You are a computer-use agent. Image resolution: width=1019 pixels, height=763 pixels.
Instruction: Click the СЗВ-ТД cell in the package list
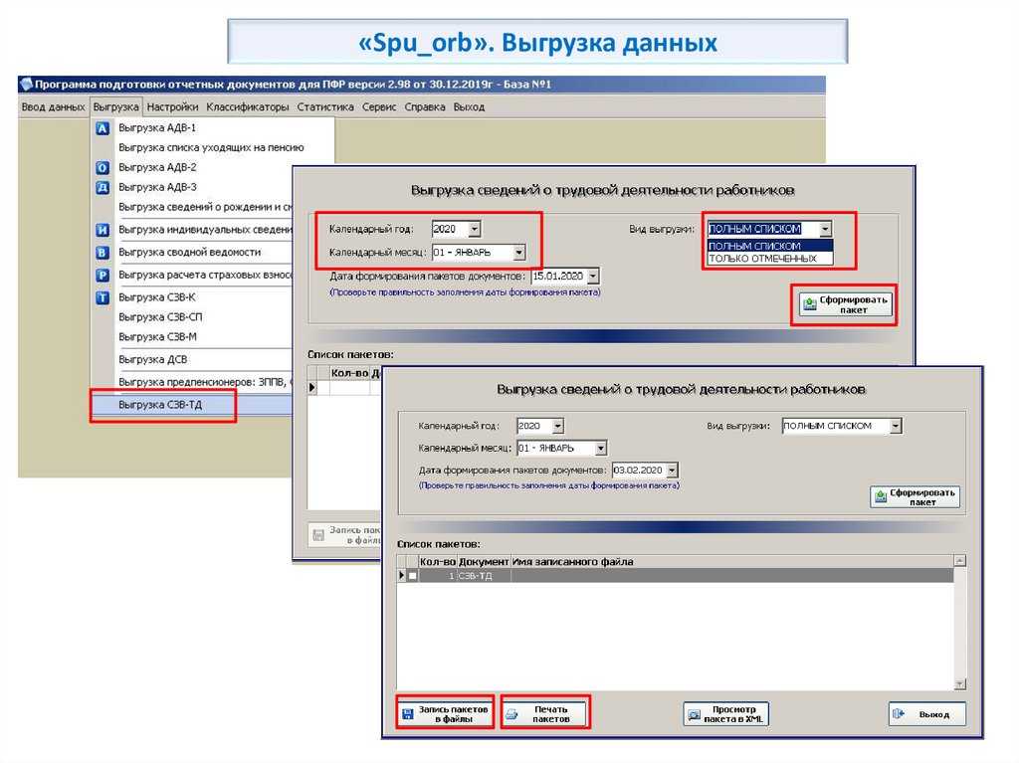click(x=484, y=576)
